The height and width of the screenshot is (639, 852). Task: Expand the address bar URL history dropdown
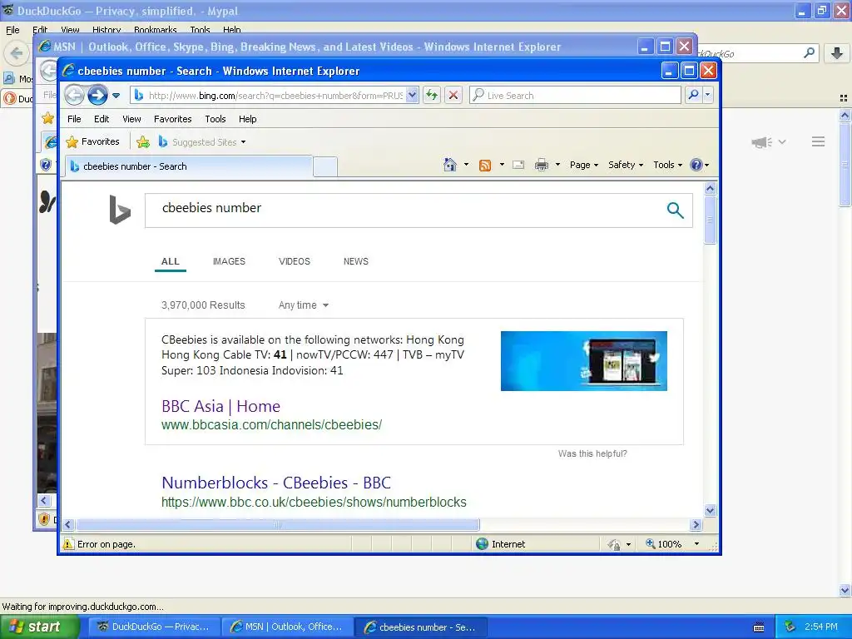pos(412,96)
